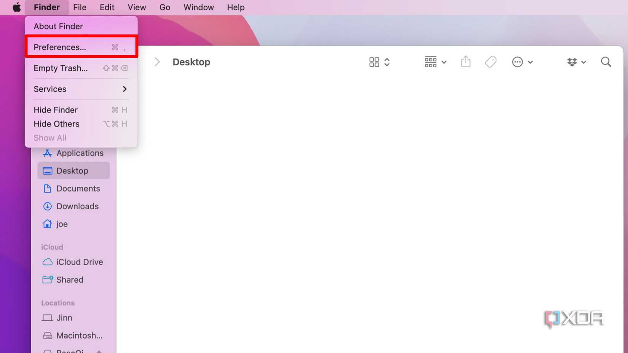Click the Locations section header
The height and width of the screenshot is (353, 628).
pos(58,303)
